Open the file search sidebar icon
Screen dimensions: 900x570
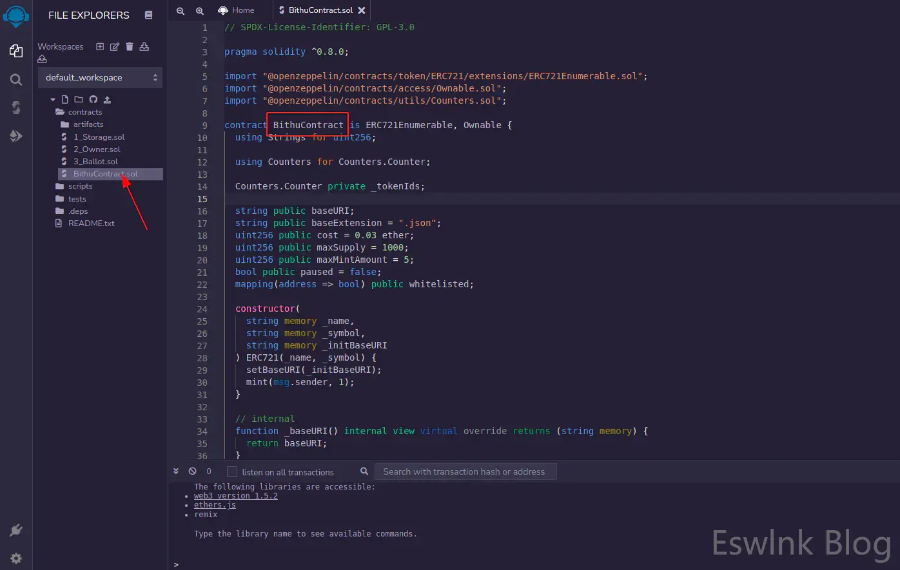16,79
